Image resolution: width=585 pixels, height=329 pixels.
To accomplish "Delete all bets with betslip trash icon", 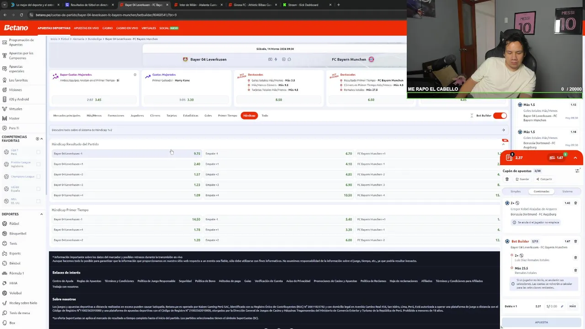I will (507, 179).
